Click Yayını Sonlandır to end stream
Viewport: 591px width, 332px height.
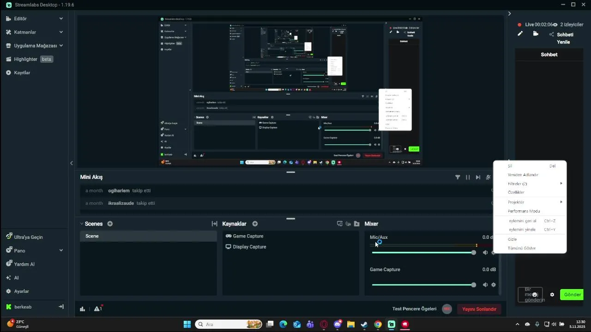click(479, 309)
